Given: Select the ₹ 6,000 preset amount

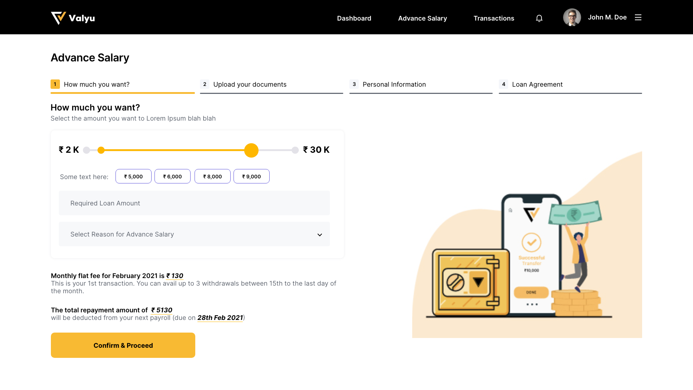Looking at the screenshot, I should [x=173, y=177].
